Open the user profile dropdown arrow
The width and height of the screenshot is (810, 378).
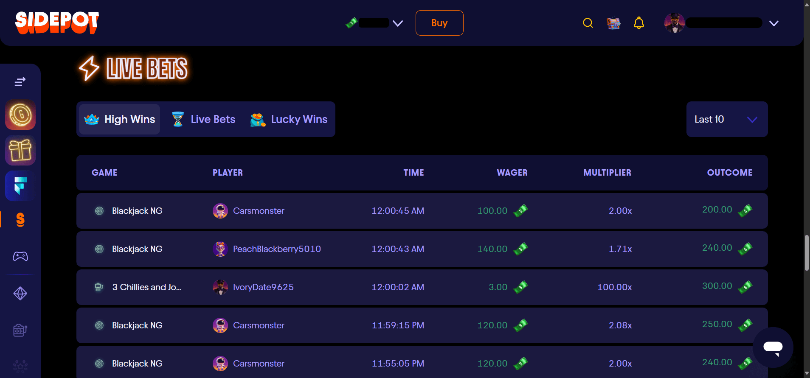pos(773,23)
